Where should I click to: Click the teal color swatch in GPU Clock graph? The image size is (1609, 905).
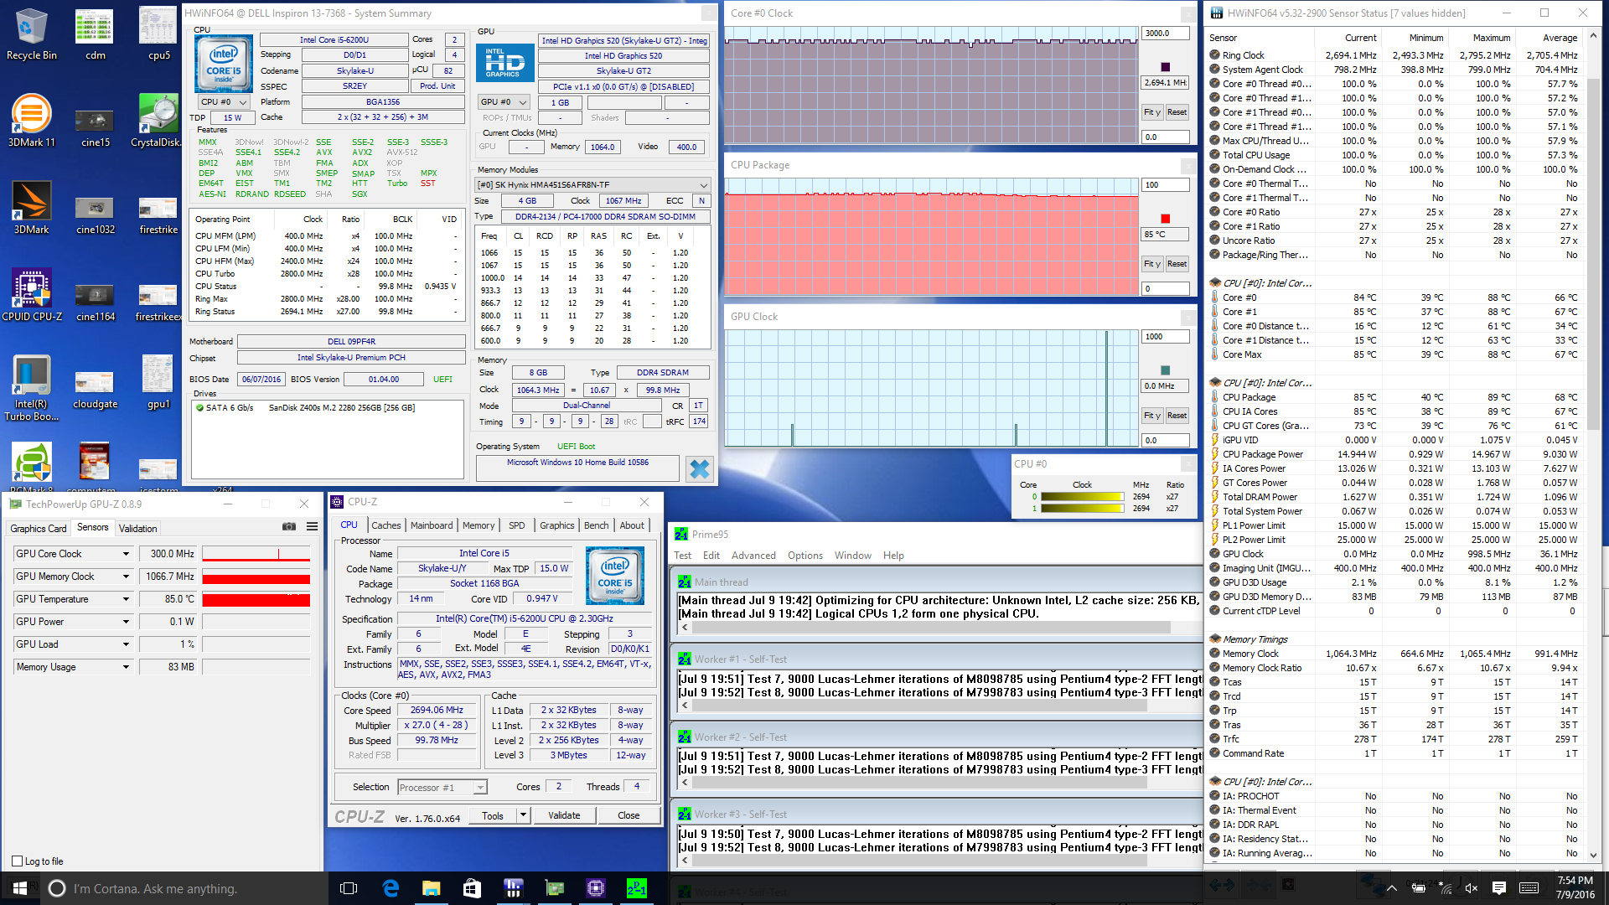coord(1165,370)
